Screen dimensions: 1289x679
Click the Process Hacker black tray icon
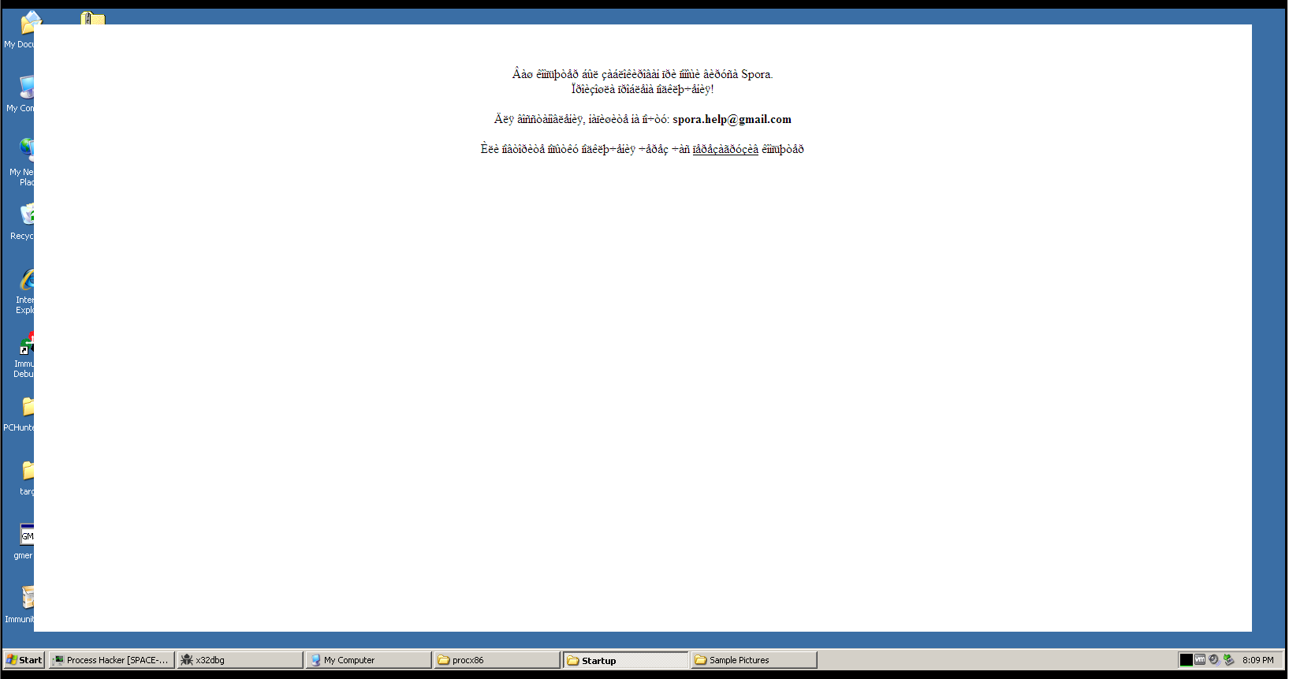1186,660
